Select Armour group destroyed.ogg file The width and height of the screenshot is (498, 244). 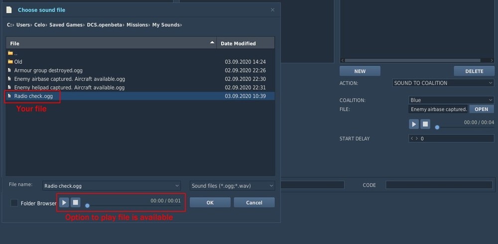coord(140,70)
